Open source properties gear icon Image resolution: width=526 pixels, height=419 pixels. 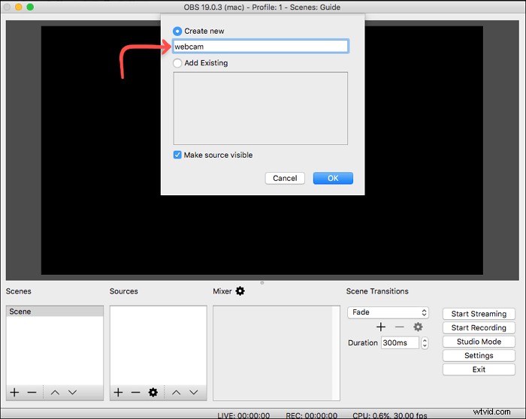point(153,392)
